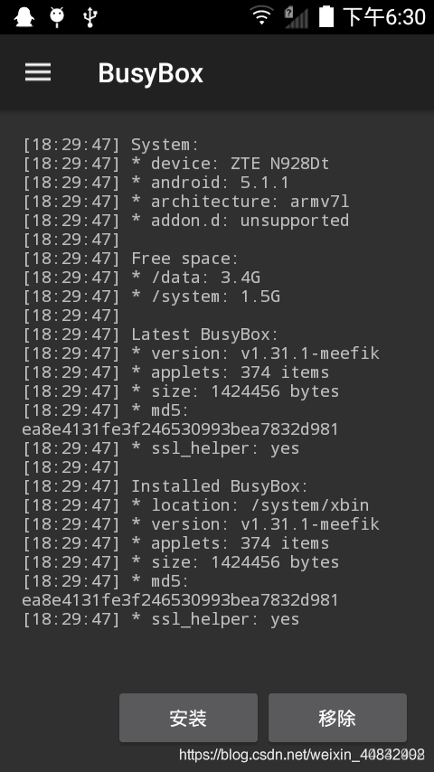
Task: Tap the 下午6:30 clock in status bar
Action: tap(383, 17)
